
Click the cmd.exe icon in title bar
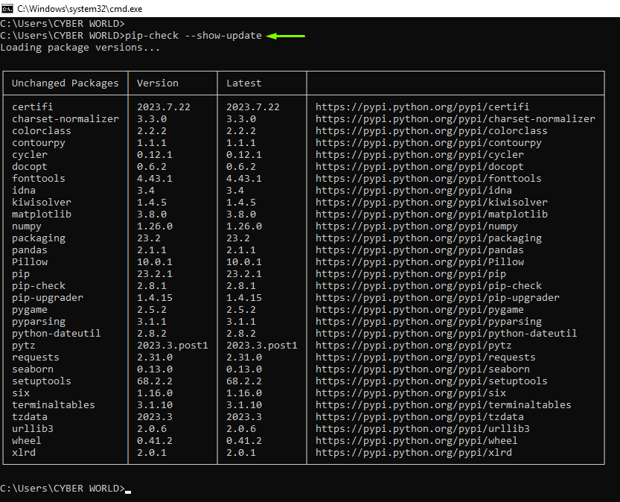[7, 8]
